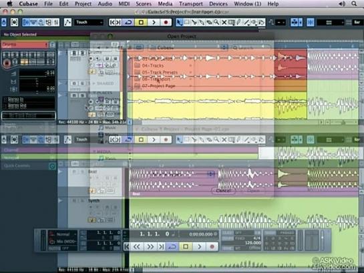Open the Transport menu
Screen dimensions: 364x273
tap(191, 4)
